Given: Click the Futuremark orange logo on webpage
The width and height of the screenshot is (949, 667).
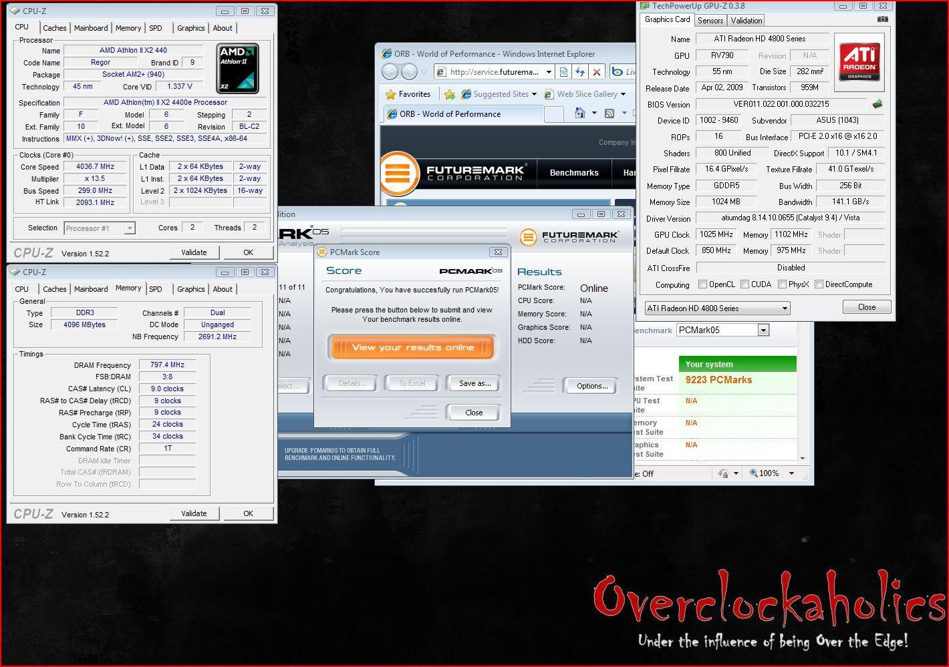Looking at the screenshot, I should (x=399, y=173).
